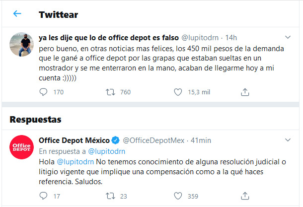Viewport: 303px width, 207px height.
Task: Retweet lupitodrn's tweet about the demanda
Action: tap(112, 92)
